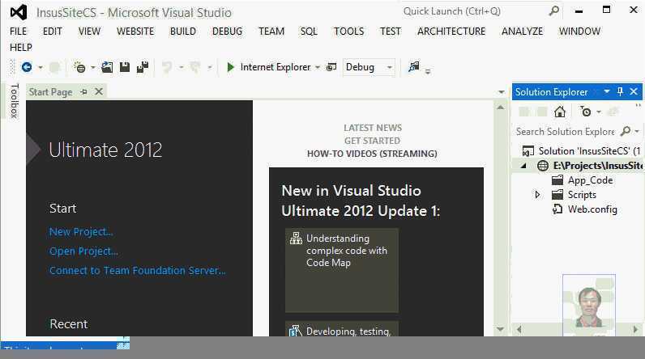Expand the Scripts folder node
Image resolution: width=645 pixels, height=359 pixels.
point(537,195)
